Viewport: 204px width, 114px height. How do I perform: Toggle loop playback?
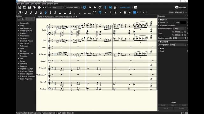tap(100, 7)
